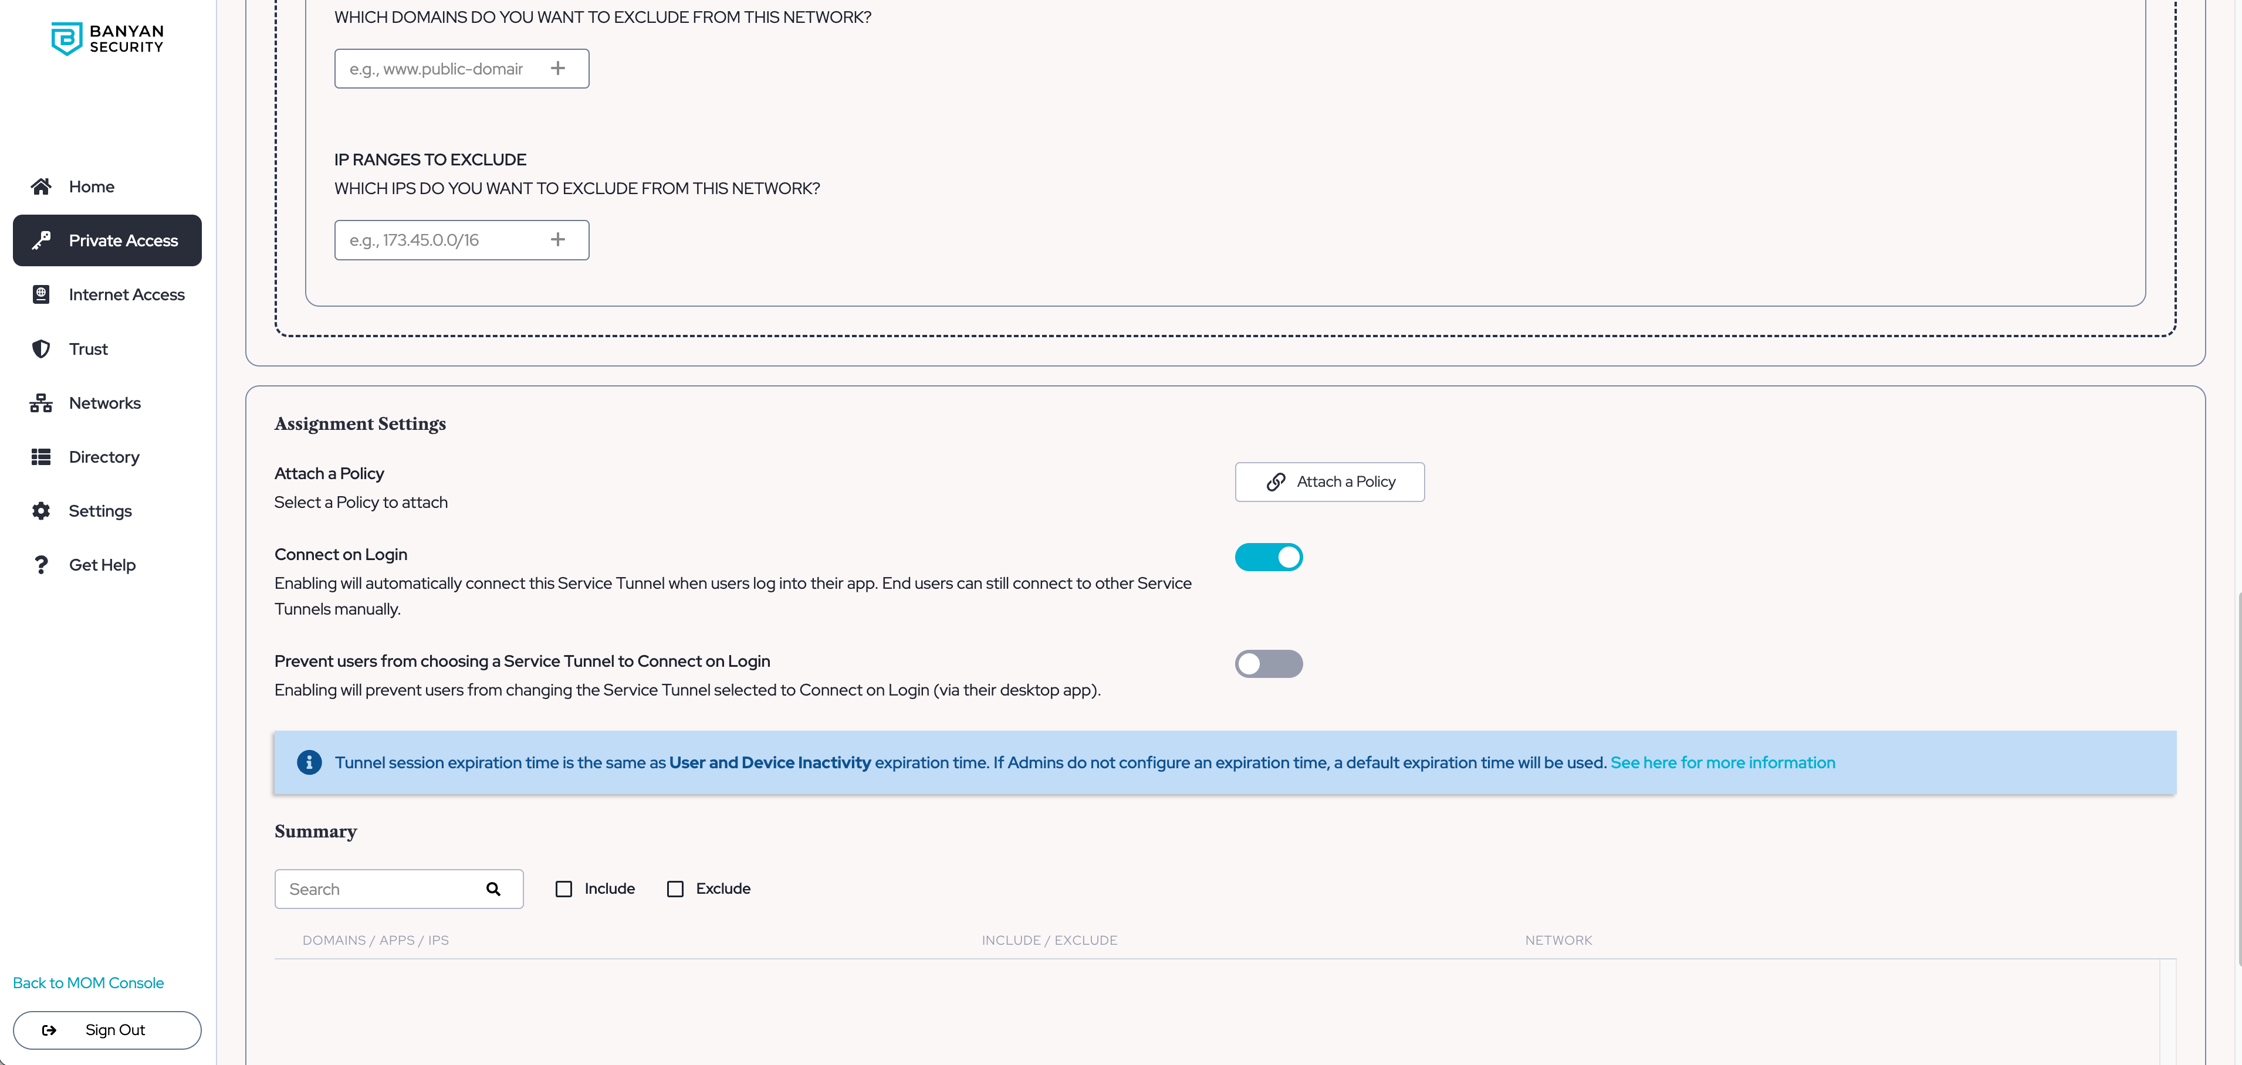Click the Attach a Policy button

tap(1329, 482)
